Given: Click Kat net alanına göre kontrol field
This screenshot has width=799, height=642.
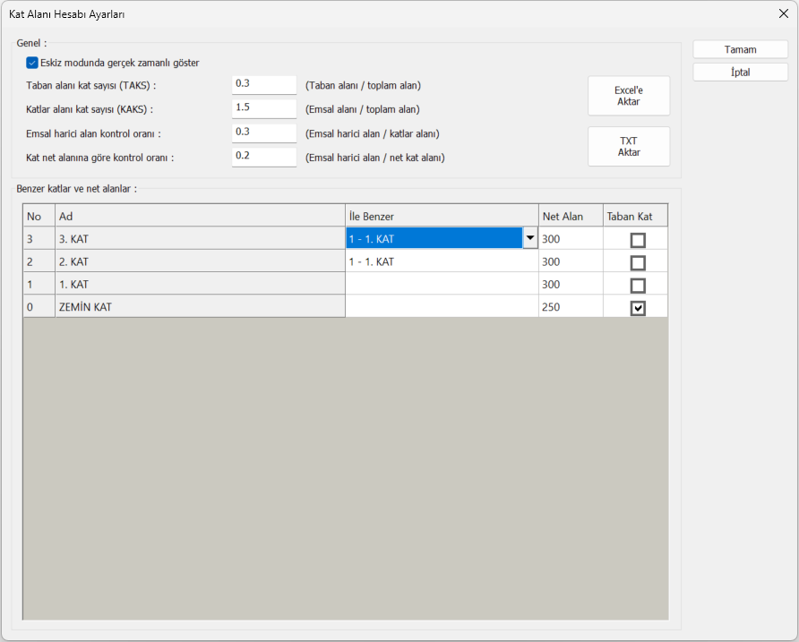Looking at the screenshot, I should coord(263,157).
